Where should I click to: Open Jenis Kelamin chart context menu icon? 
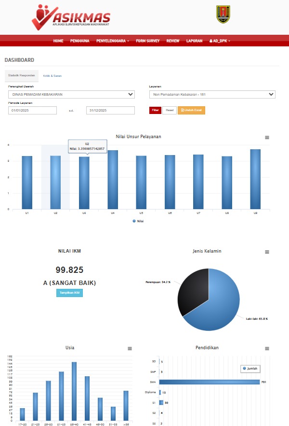click(267, 252)
